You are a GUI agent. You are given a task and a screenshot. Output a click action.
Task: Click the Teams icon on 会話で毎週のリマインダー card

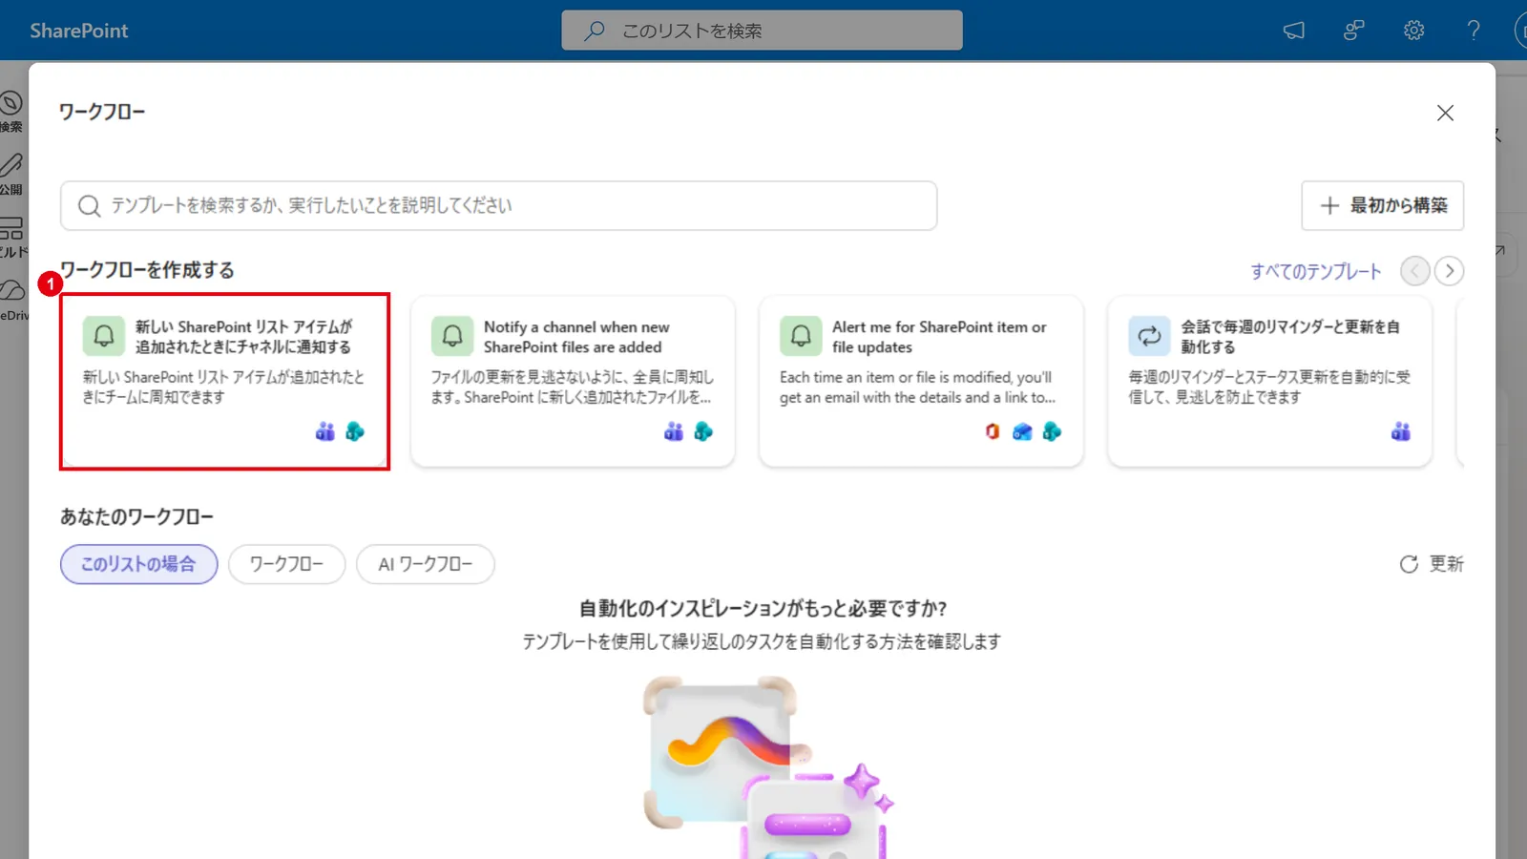click(x=1401, y=431)
